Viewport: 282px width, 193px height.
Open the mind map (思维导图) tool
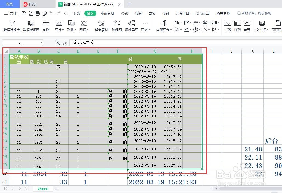[131, 26]
